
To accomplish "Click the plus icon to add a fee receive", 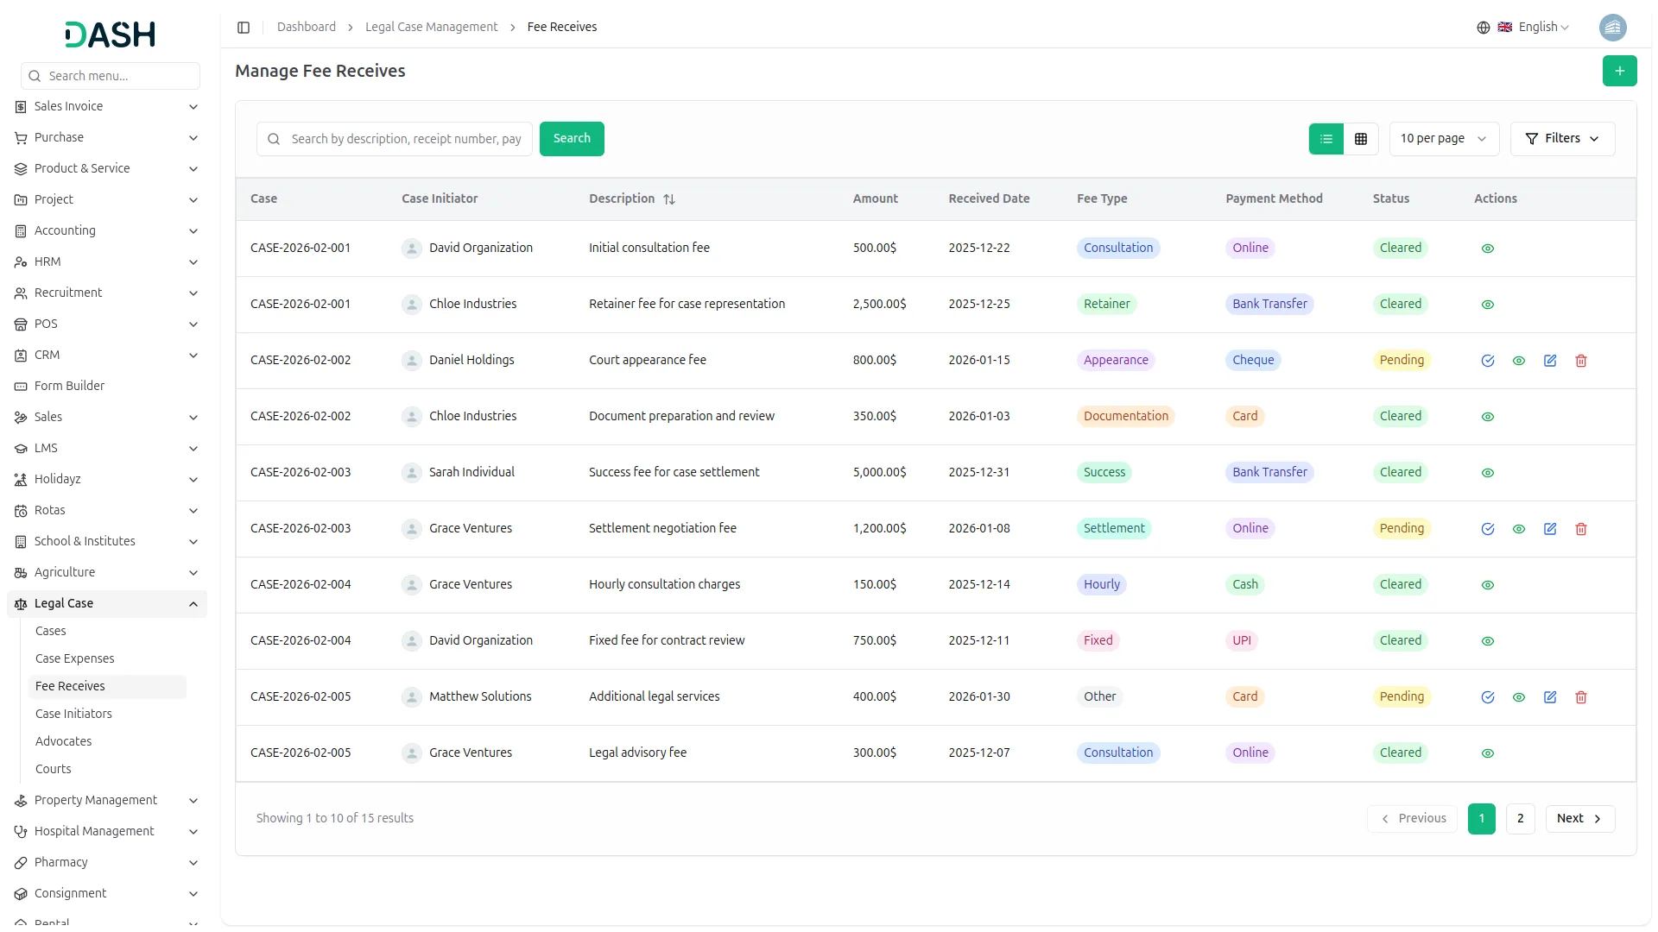I will [1620, 71].
